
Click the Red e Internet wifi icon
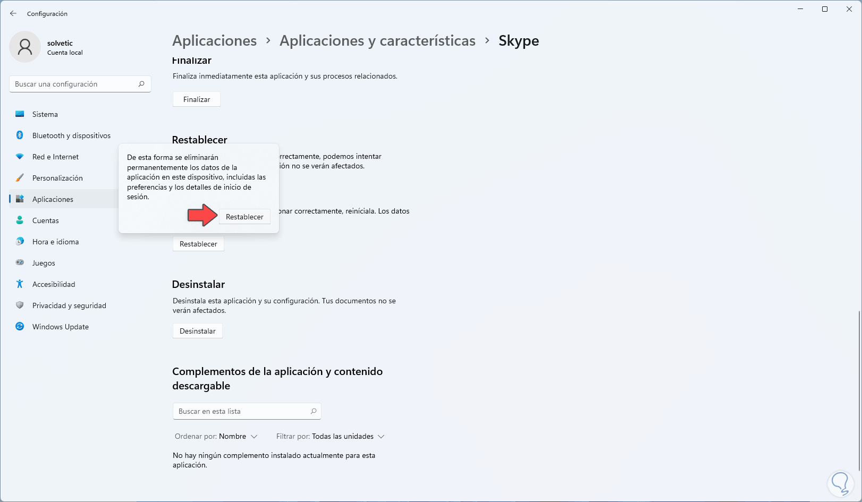pos(20,157)
